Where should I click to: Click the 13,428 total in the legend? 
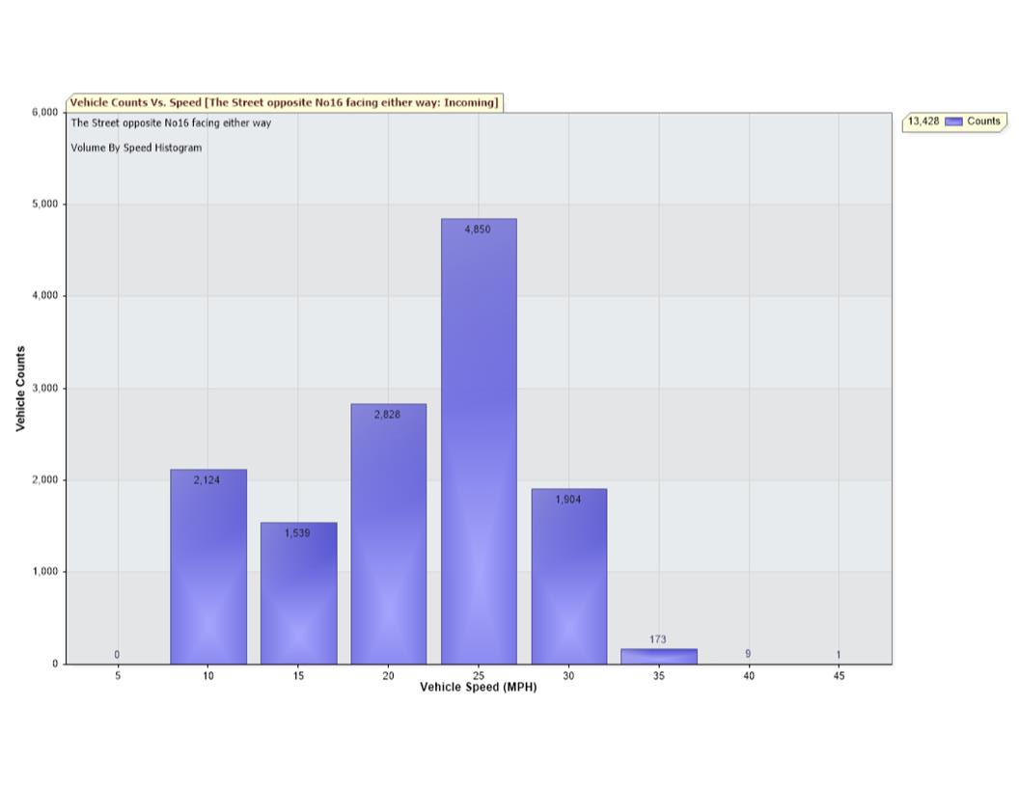(x=923, y=122)
